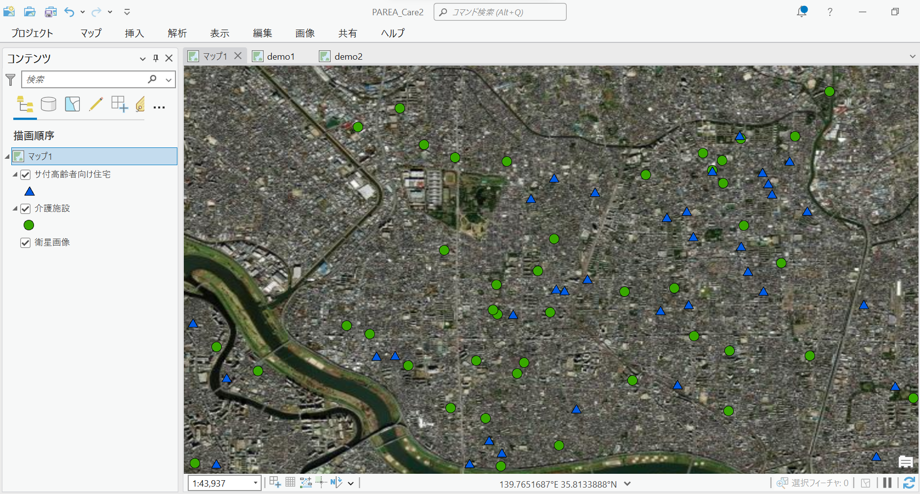920x494 pixels.
Task: Click north arrow rotation icon
Action: pyautogui.click(x=337, y=482)
